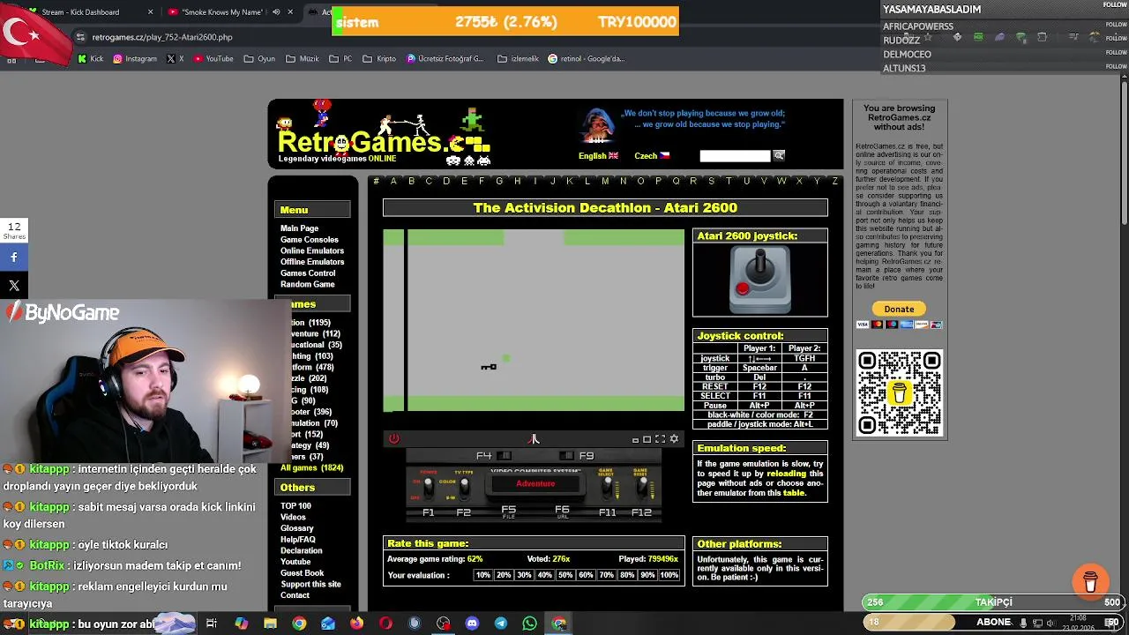Image resolution: width=1129 pixels, height=635 pixels.
Task: Toggle the Atari POWER switch (F1)
Action: coord(429,488)
